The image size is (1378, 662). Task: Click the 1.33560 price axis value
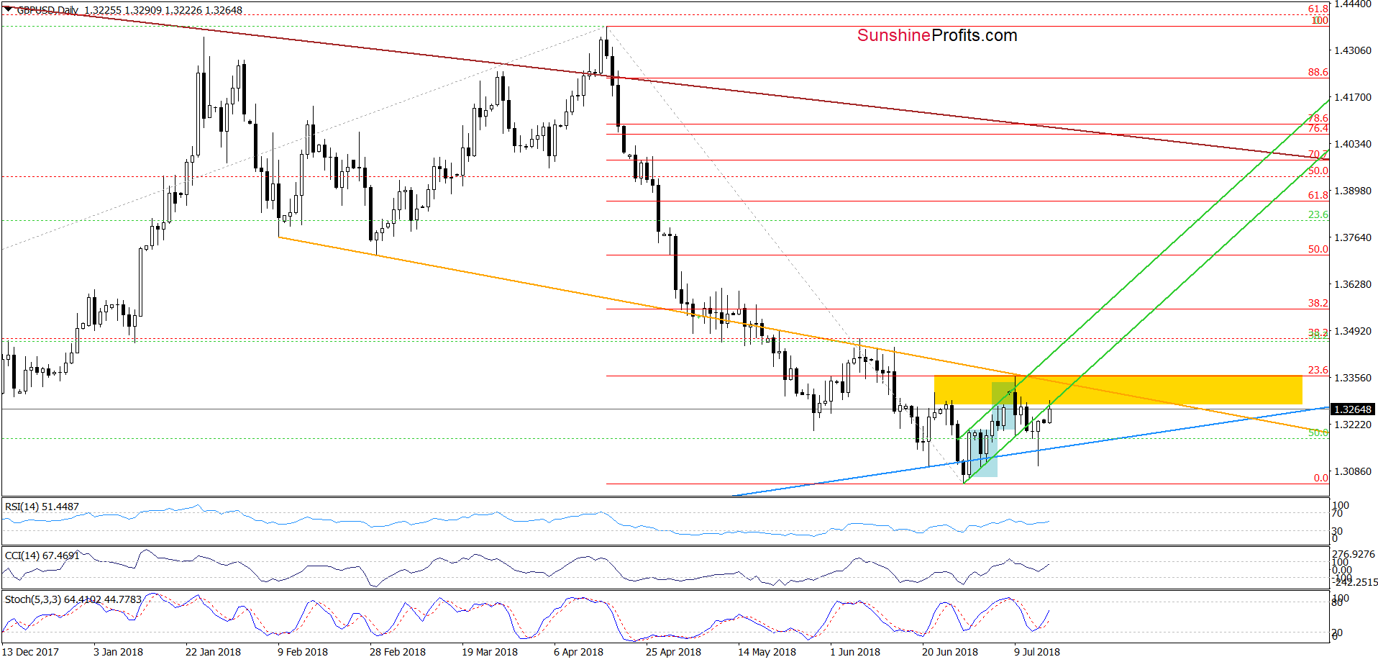pyautogui.click(x=1352, y=378)
